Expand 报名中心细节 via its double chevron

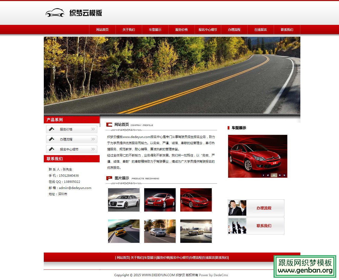coord(93,149)
